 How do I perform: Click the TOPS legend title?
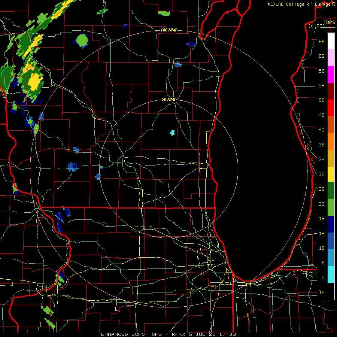click(329, 22)
